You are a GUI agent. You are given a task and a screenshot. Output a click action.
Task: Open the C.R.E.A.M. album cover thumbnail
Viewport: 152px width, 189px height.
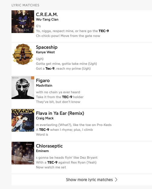(23, 22)
